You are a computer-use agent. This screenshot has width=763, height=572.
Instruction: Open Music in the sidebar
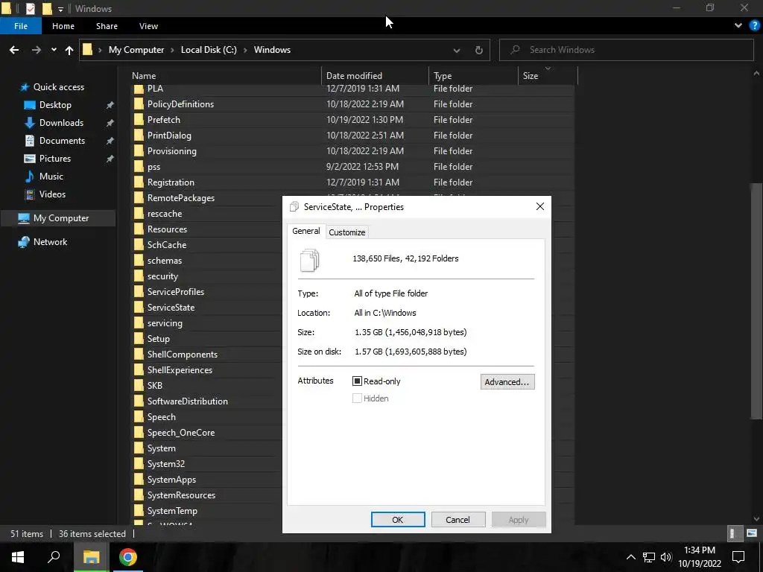[x=51, y=177]
